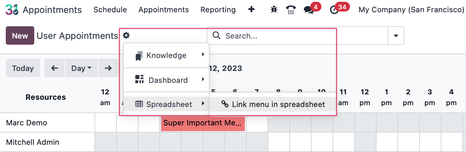Open the activities clock icon with 34 badge
This screenshot has height=152, width=466.
click(334, 10)
